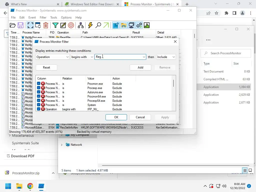
Task: Click the Reset button in filter dialog
Action: 46,67
